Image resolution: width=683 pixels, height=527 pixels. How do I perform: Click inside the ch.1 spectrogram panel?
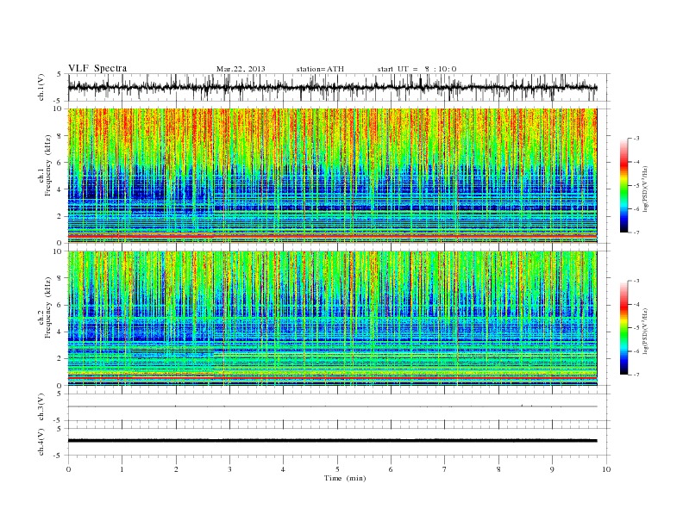click(332, 176)
